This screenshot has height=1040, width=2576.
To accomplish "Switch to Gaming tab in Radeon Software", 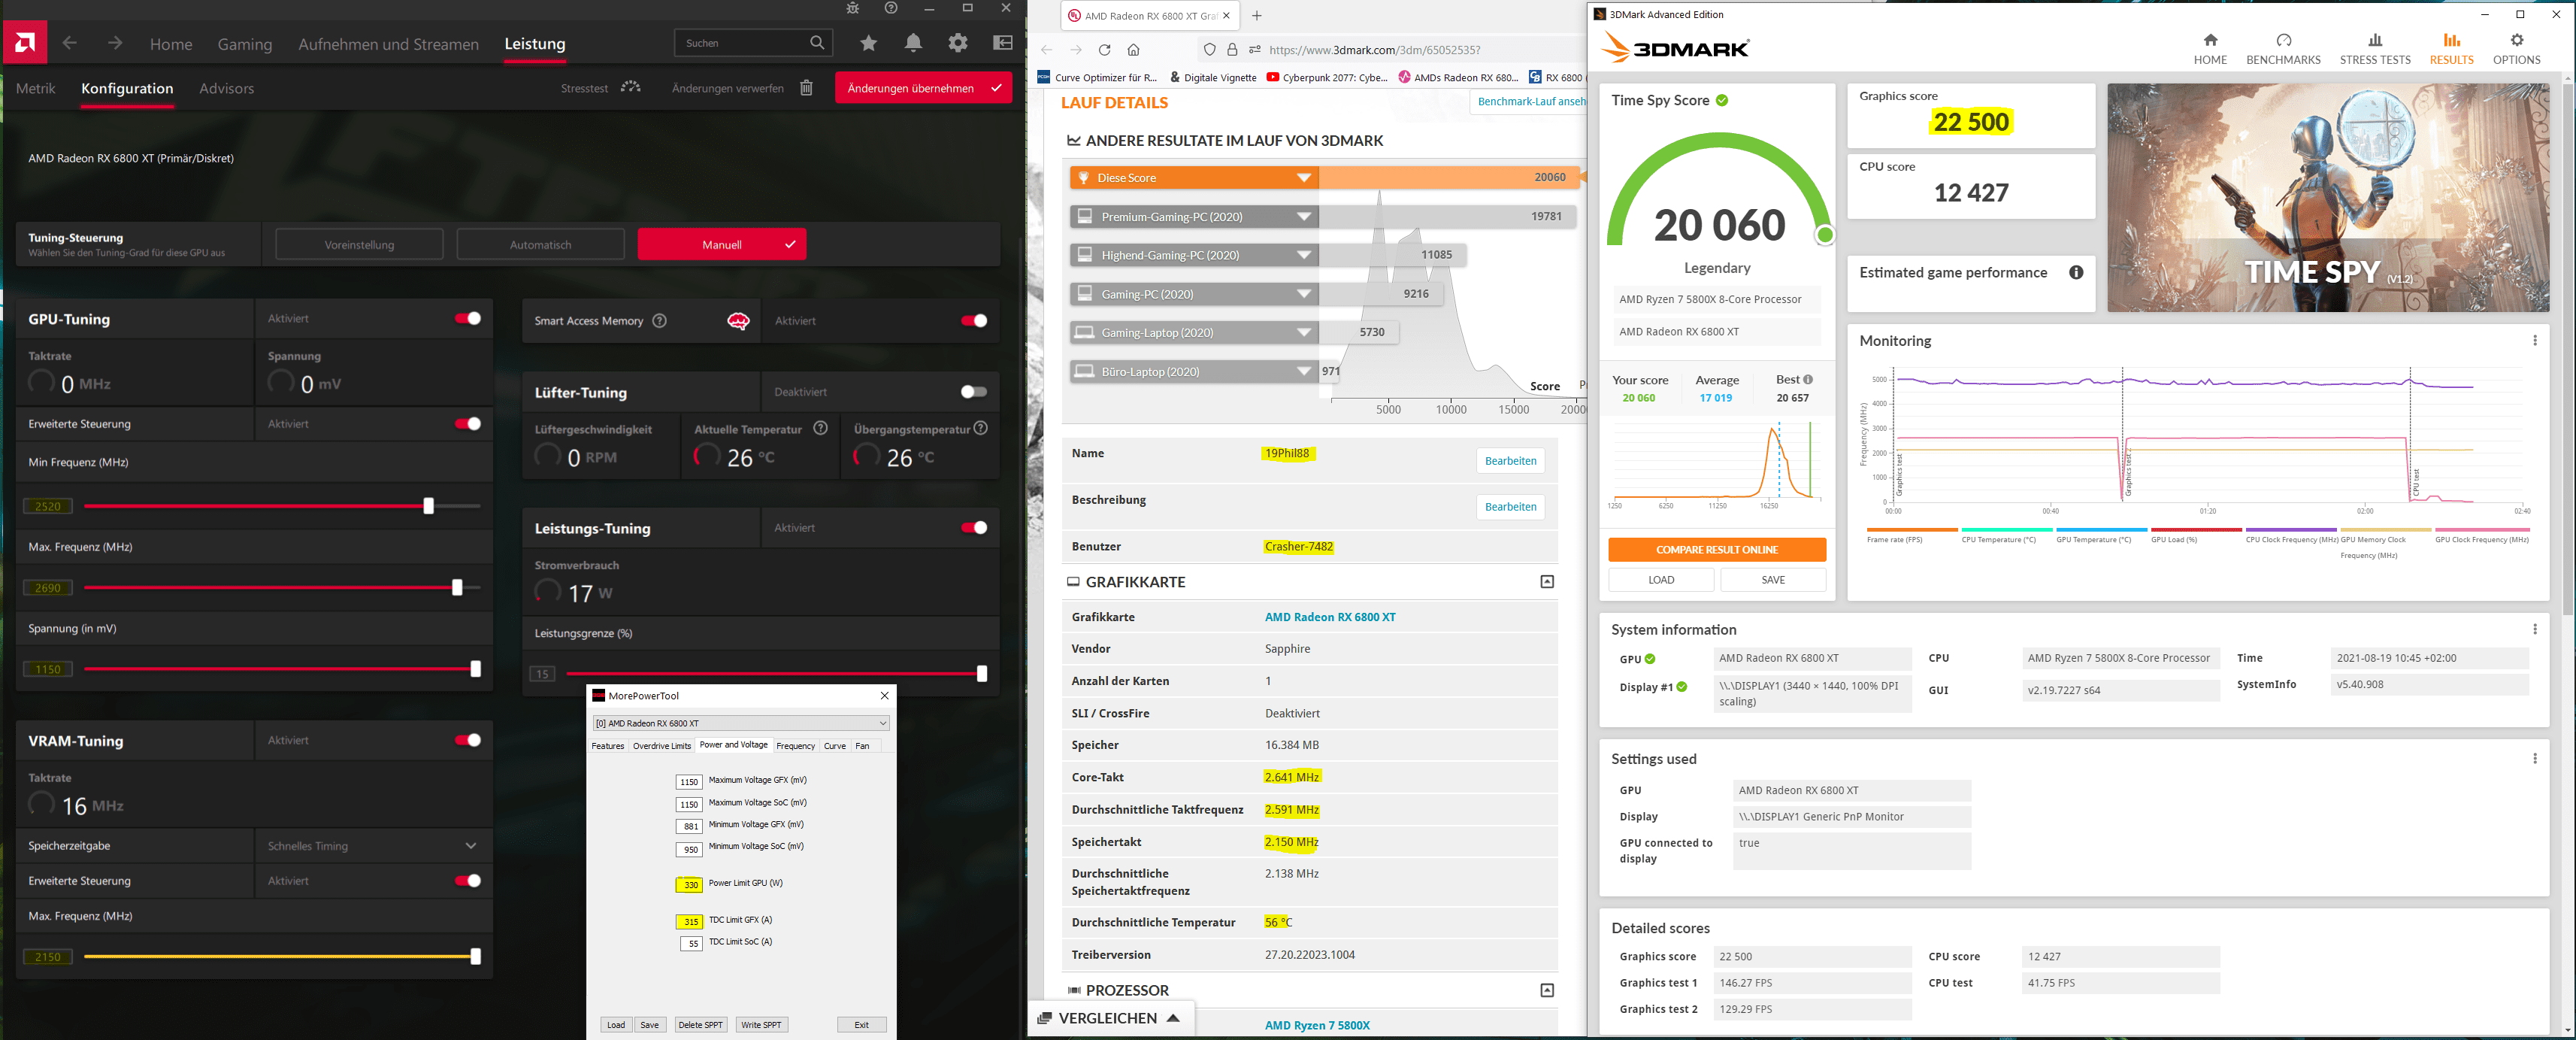I will (x=245, y=44).
